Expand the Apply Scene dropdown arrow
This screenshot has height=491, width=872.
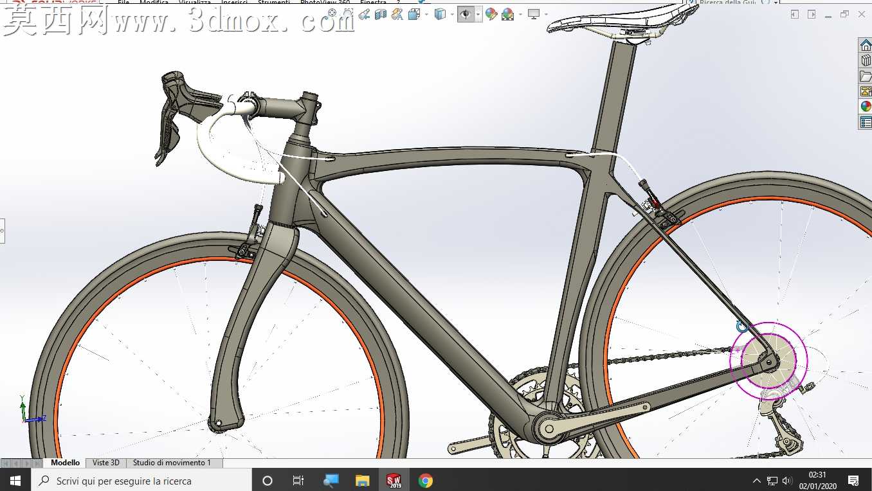(520, 14)
